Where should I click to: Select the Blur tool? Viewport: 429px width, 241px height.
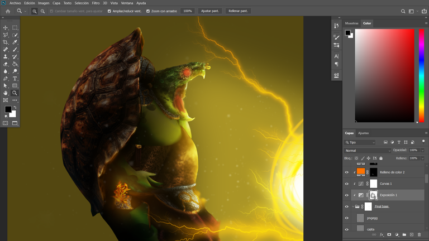pos(6,71)
